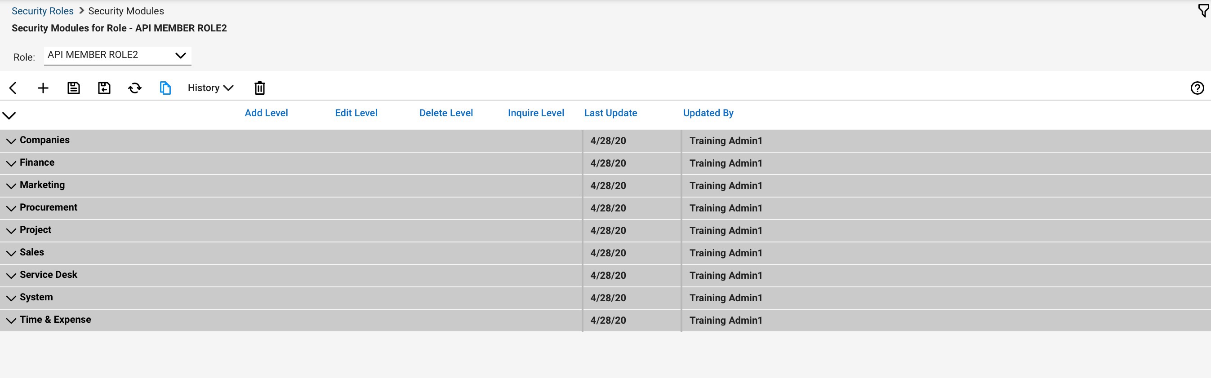Sort by Add Level column header

point(266,113)
